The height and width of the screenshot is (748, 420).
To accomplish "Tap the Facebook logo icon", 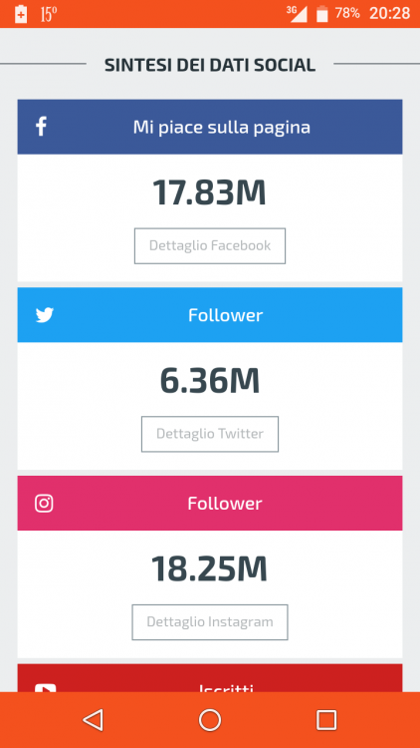I will click(42, 128).
